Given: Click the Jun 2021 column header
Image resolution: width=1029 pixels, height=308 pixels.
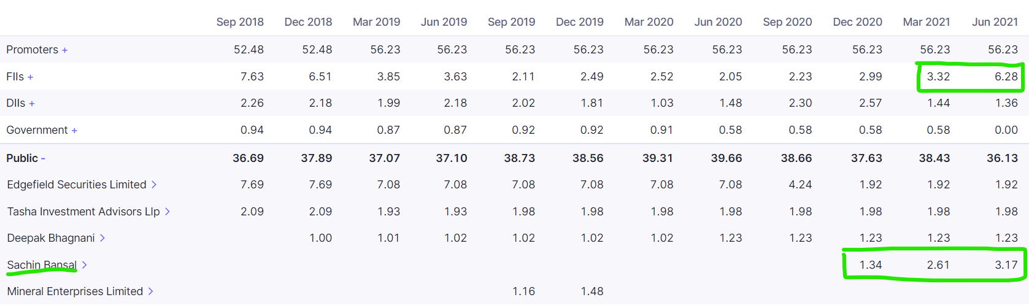Looking at the screenshot, I should (995, 22).
